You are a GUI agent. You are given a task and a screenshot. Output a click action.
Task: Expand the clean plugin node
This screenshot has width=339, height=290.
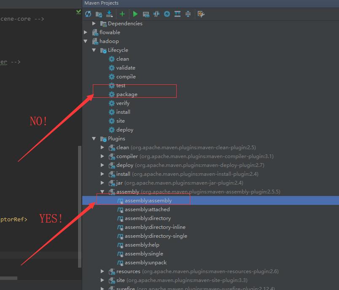click(x=102, y=148)
